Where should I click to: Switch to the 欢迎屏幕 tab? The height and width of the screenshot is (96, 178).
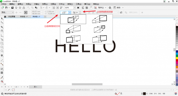12,16
